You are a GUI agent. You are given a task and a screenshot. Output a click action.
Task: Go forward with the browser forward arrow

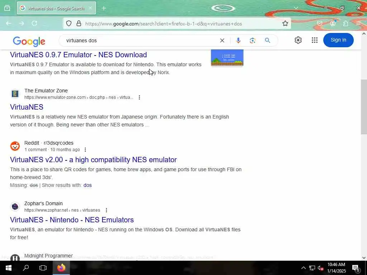(x=22, y=23)
